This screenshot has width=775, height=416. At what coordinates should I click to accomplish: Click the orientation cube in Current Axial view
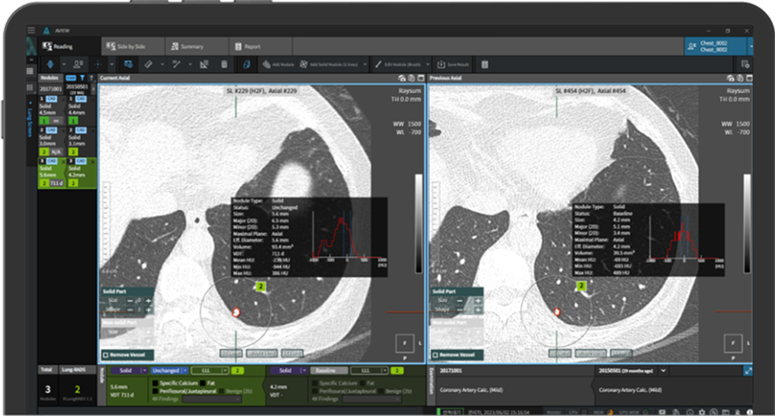coord(407,345)
